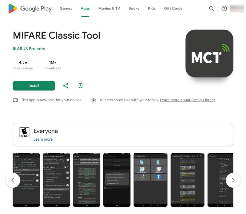Open the main menu grid screenshot thumbnail
Image resolution: width=246 pixels, height=214 pixels.
[150, 180]
